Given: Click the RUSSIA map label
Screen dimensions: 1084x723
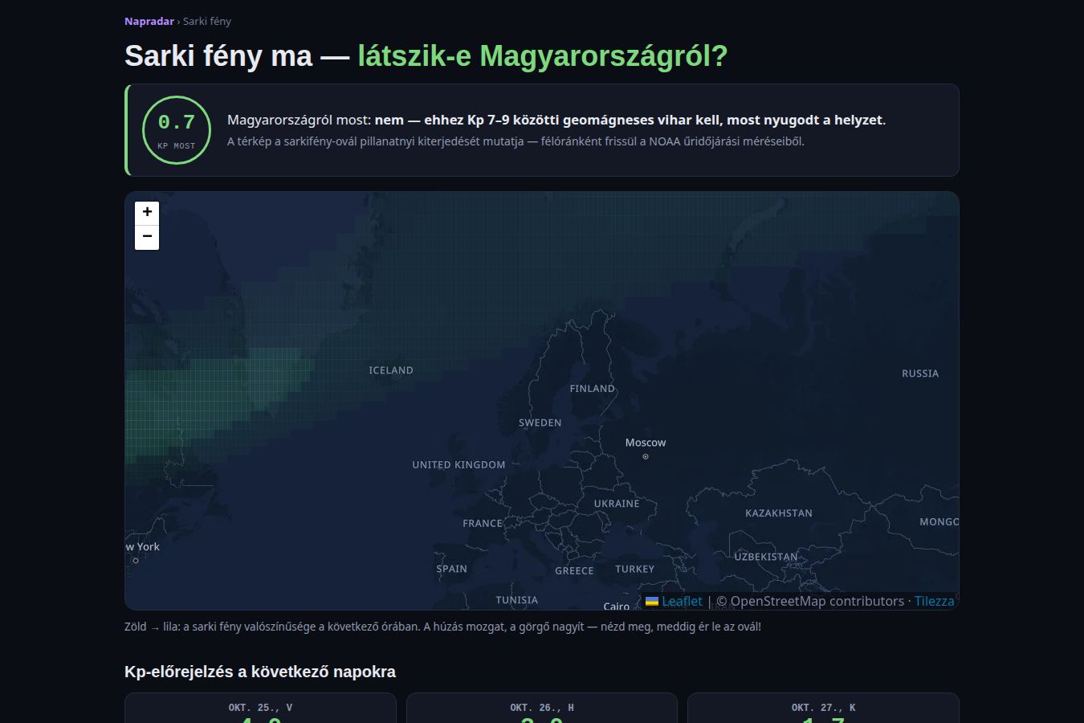Looking at the screenshot, I should (x=920, y=373).
